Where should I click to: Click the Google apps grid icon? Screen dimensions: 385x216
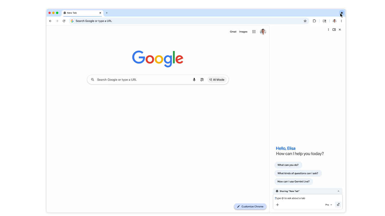click(254, 31)
